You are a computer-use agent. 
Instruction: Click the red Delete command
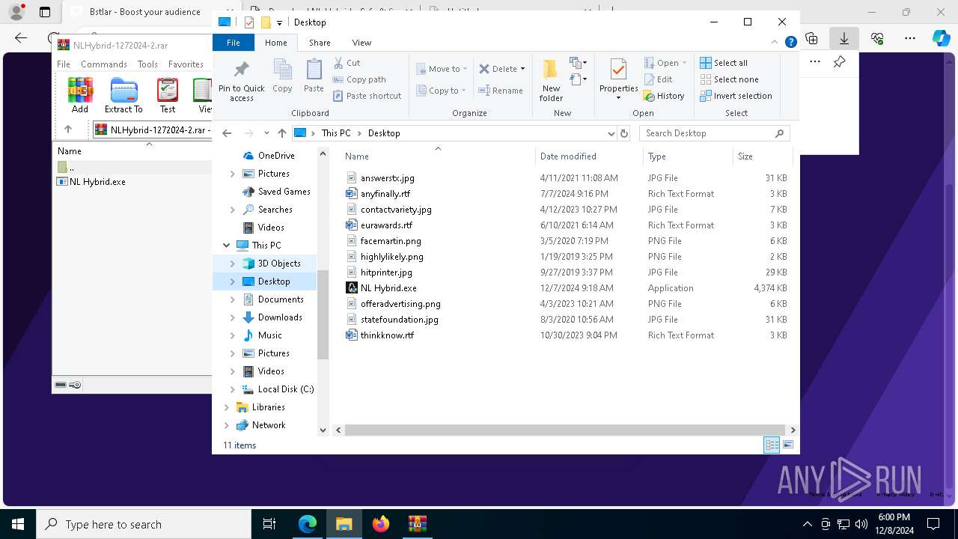pos(498,69)
